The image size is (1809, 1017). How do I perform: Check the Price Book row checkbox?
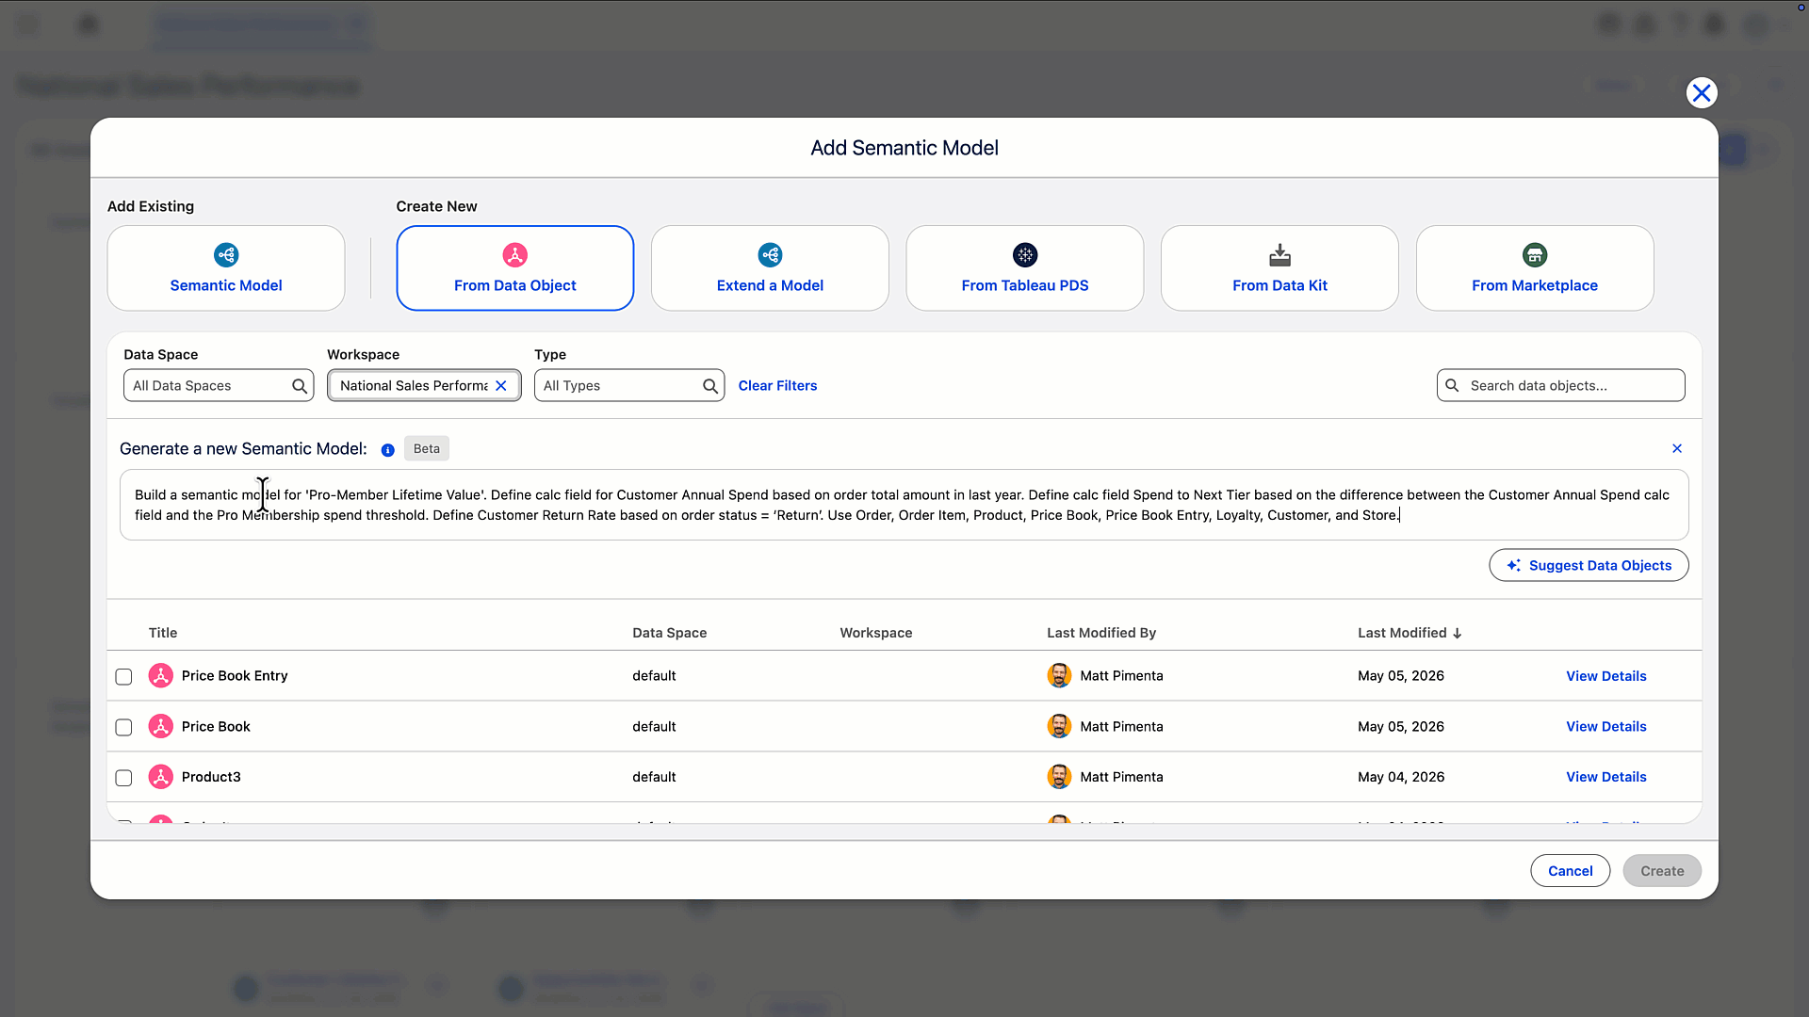123,727
